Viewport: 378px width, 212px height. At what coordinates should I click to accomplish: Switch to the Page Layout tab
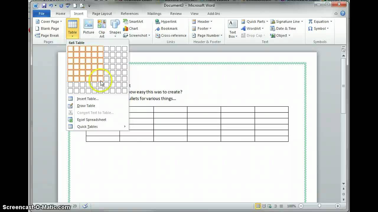tap(102, 14)
